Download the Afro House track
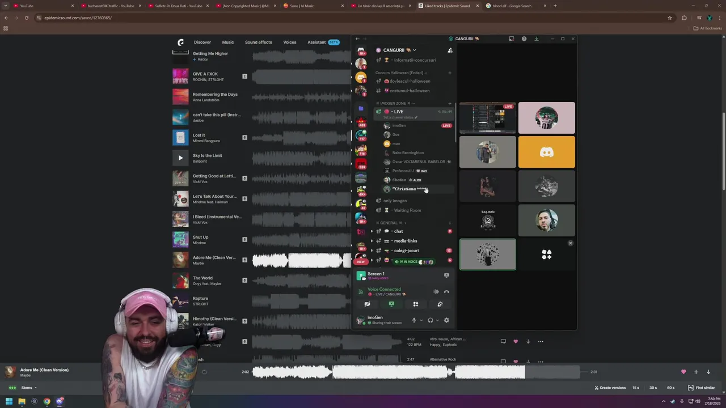Image resolution: width=726 pixels, height=408 pixels. pyautogui.click(x=528, y=341)
